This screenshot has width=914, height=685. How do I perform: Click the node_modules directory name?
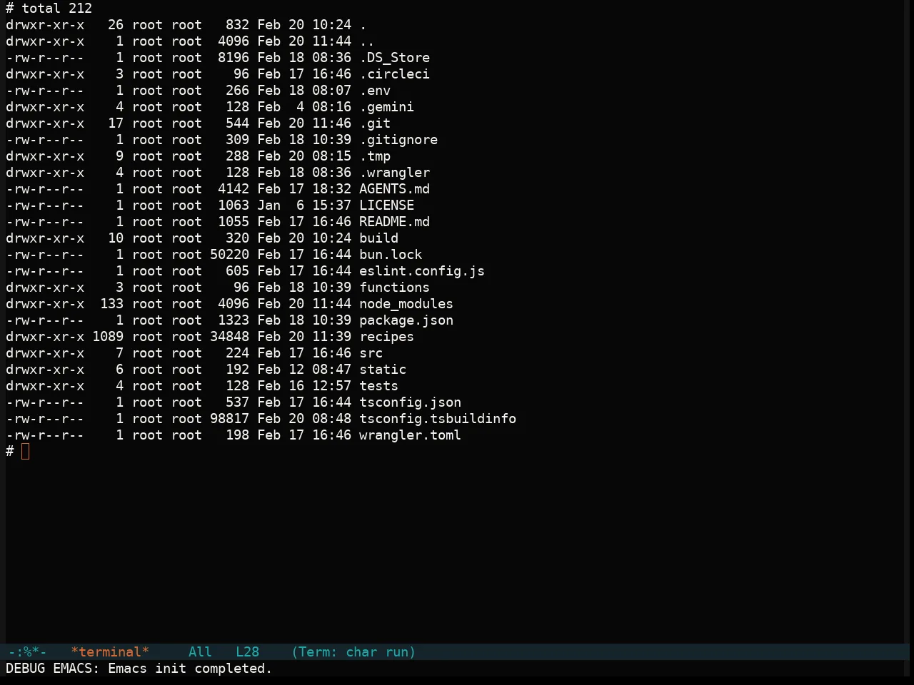tap(406, 304)
